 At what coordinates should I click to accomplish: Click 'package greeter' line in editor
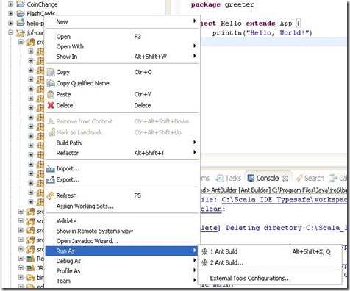coord(222,4)
